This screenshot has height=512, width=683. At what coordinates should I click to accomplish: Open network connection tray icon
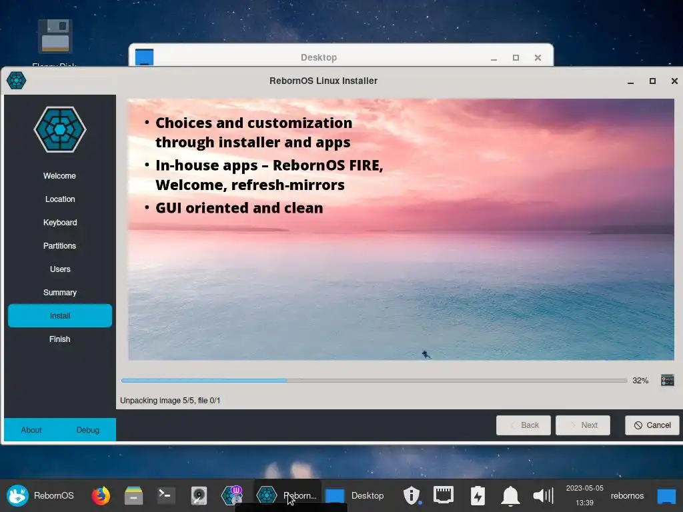point(444,495)
